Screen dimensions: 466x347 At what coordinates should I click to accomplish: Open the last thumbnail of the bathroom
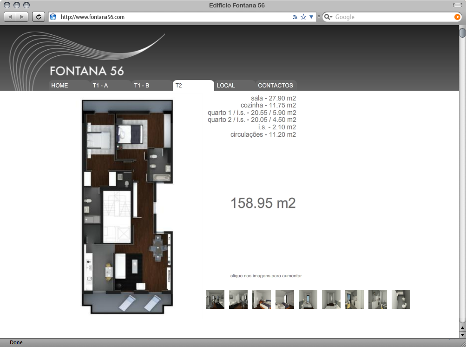click(x=400, y=300)
